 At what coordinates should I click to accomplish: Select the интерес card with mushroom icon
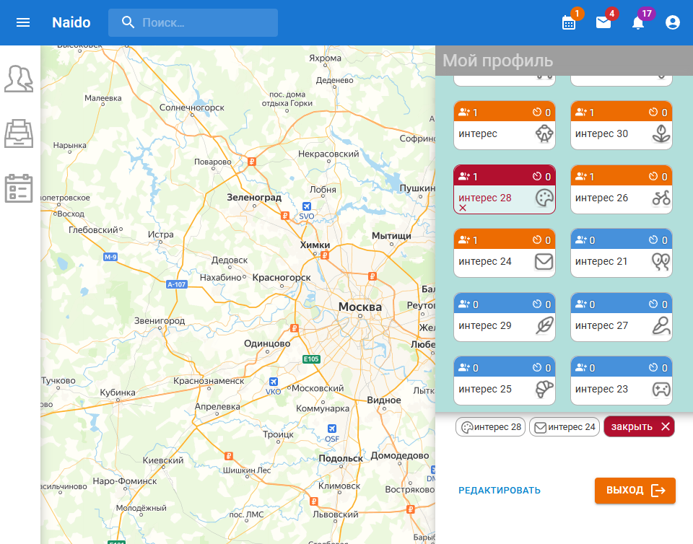(505, 126)
